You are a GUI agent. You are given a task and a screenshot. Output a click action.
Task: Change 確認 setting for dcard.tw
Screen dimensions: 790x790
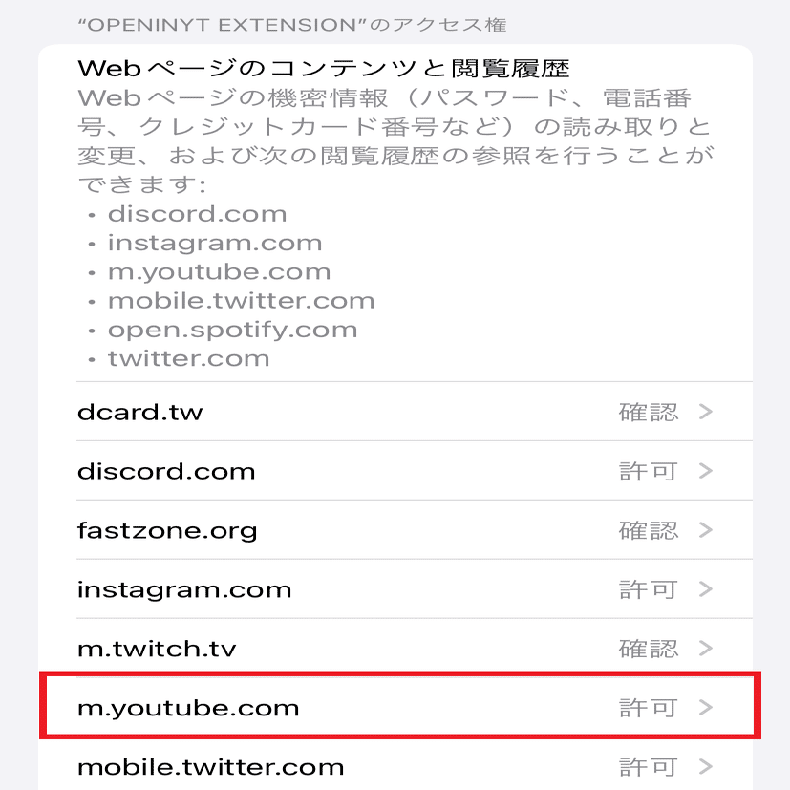click(649, 412)
